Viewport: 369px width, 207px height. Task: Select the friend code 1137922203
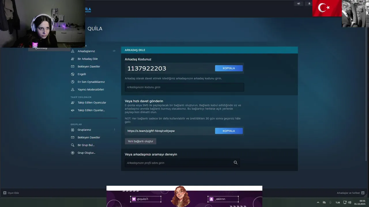click(x=147, y=68)
